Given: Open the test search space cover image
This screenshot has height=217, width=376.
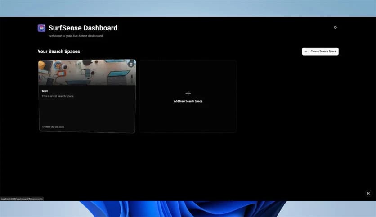Looking at the screenshot, I should [87, 73].
